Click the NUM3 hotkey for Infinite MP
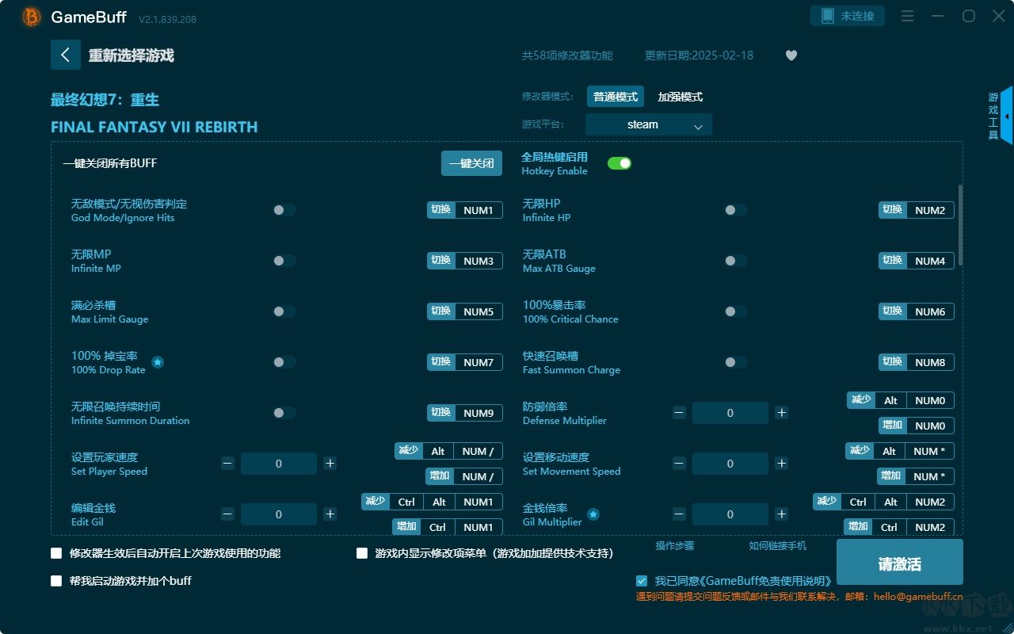 coord(478,261)
